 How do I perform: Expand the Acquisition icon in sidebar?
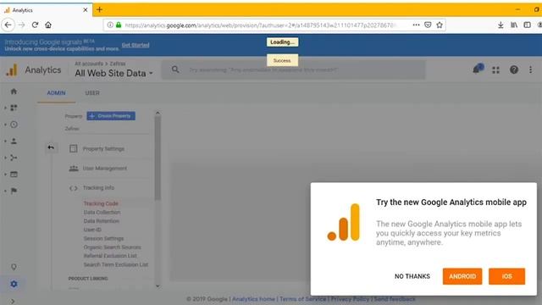coord(14,158)
